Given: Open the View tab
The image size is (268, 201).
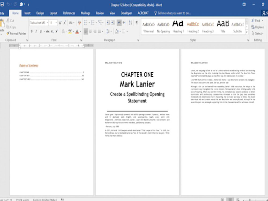Looking at the screenshot, I should (x=112, y=13).
